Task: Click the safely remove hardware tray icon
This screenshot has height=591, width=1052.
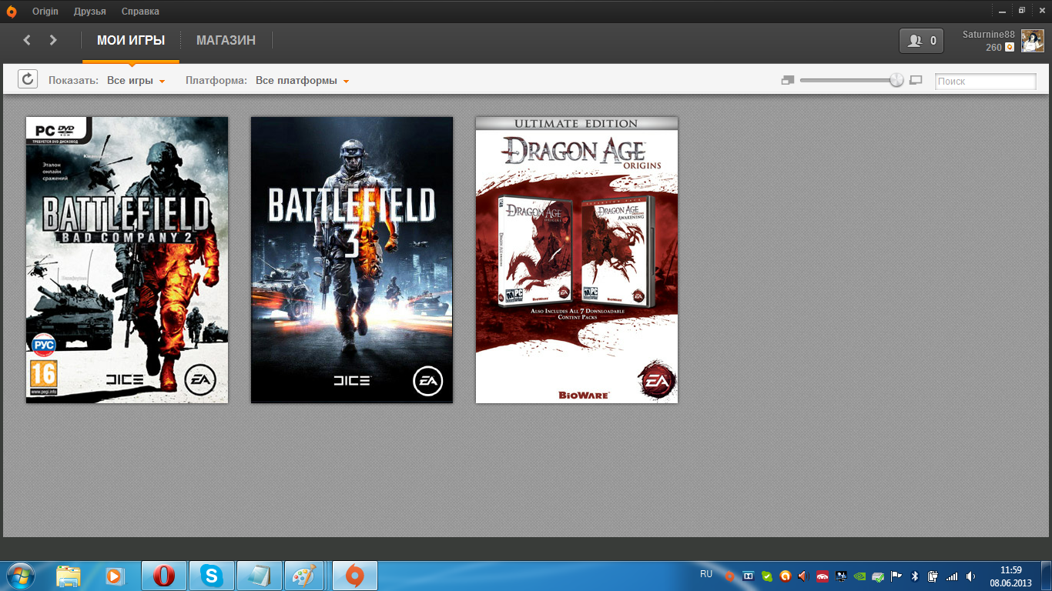Action: 878,576
